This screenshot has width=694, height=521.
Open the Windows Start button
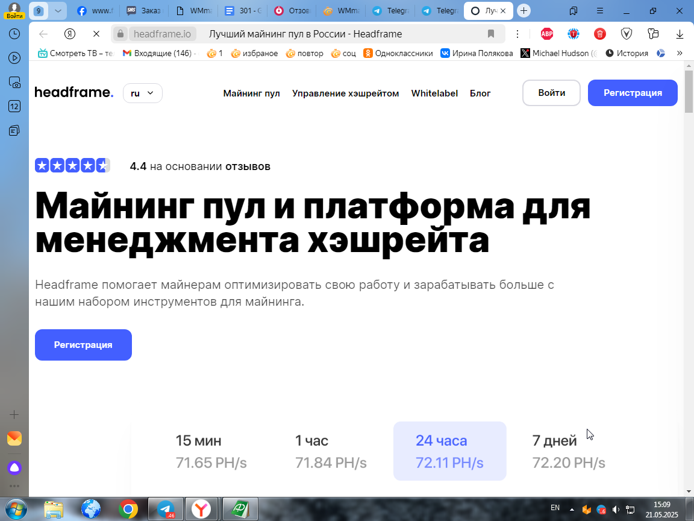pos(16,510)
